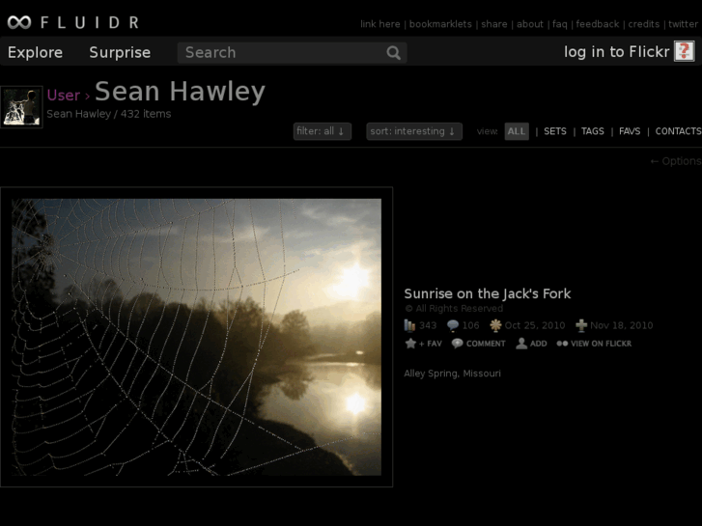Click into the Search field
Image resolution: width=702 pixels, height=526 pixels.
click(292, 53)
